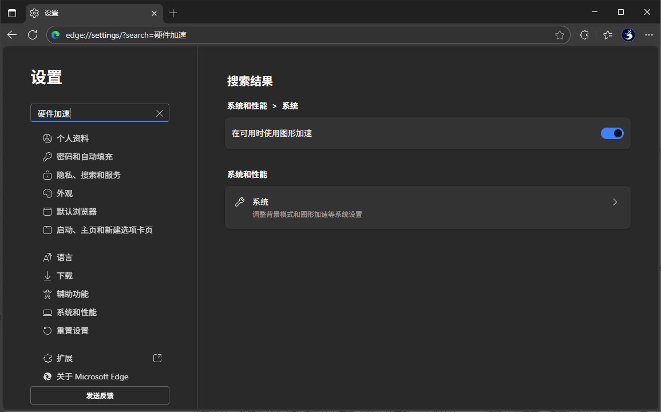This screenshot has height=412, width=661.
Task: Open 辅助功能 settings
Action: [73, 294]
